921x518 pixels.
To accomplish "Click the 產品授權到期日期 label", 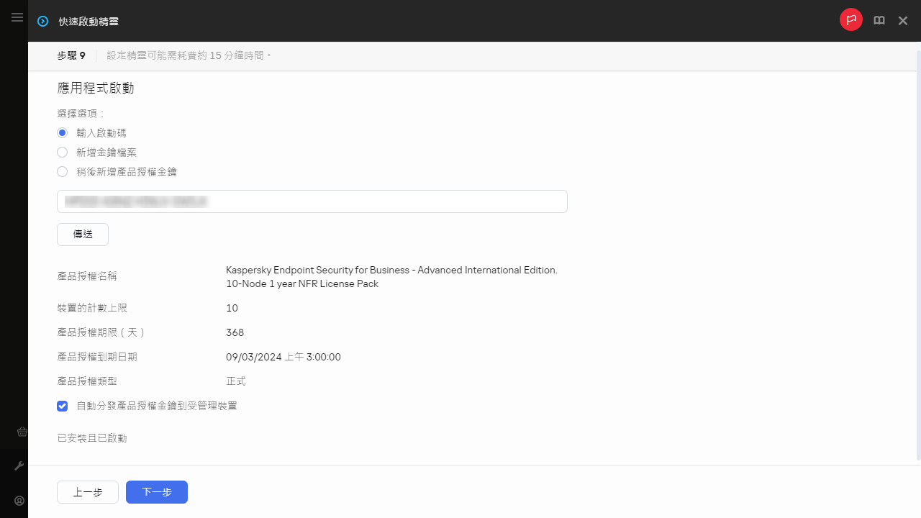I will [97, 357].
